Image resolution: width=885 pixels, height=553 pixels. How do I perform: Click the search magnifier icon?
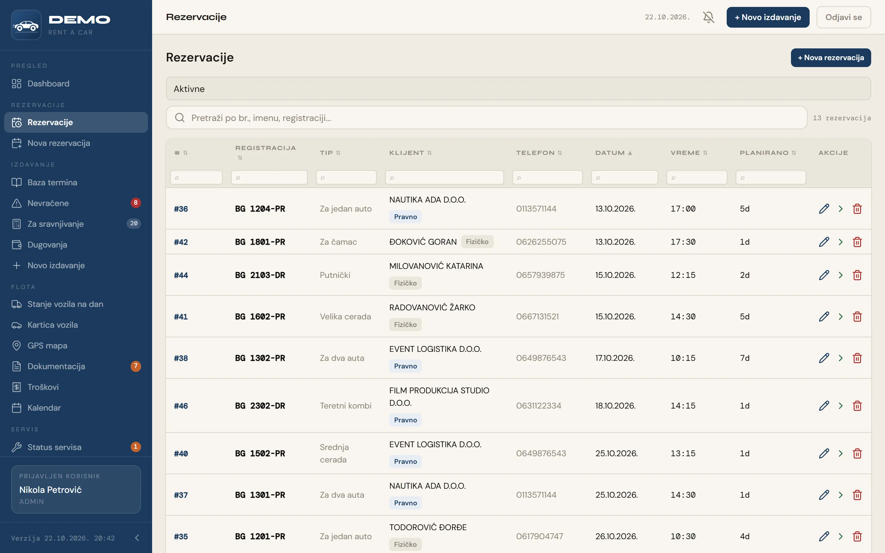179,118
